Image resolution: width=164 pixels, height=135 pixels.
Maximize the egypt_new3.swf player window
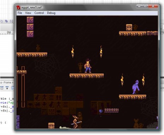pyautogui.click(x=145, y=6)
